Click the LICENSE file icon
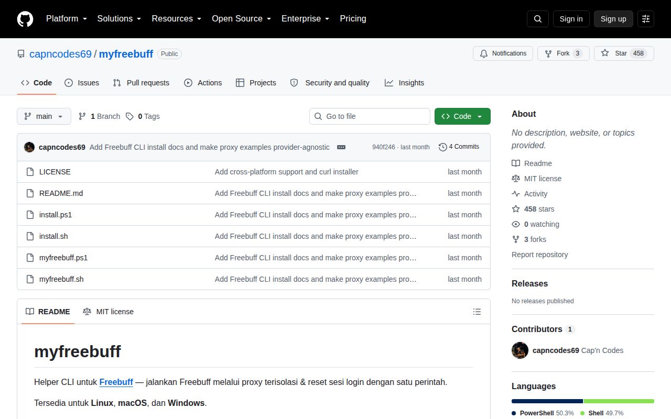671x419 pixels. click(30, 172)
